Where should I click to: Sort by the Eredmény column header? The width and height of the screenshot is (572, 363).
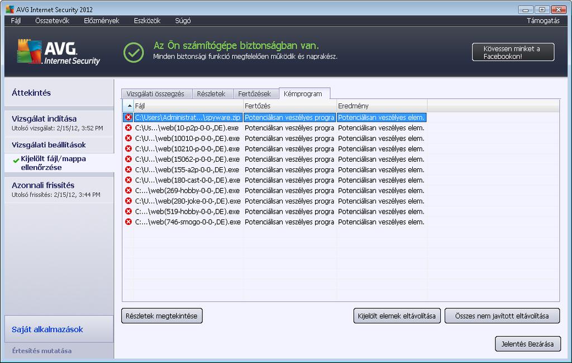(x=382, y=106)
